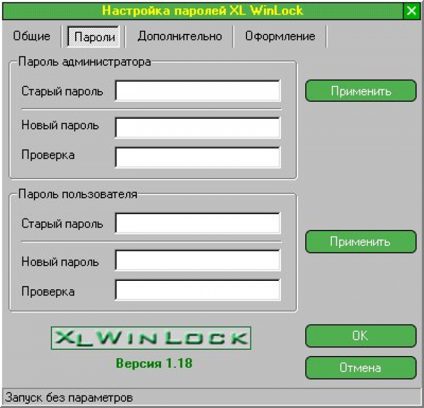Click user Проверка input field
Screen dimensions: 424x408
coord(198,290)
